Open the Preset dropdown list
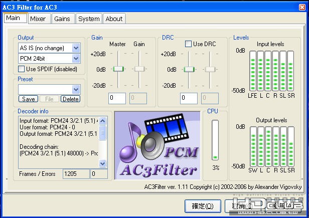Screen dimensions: 309x218 pos(76,90)
